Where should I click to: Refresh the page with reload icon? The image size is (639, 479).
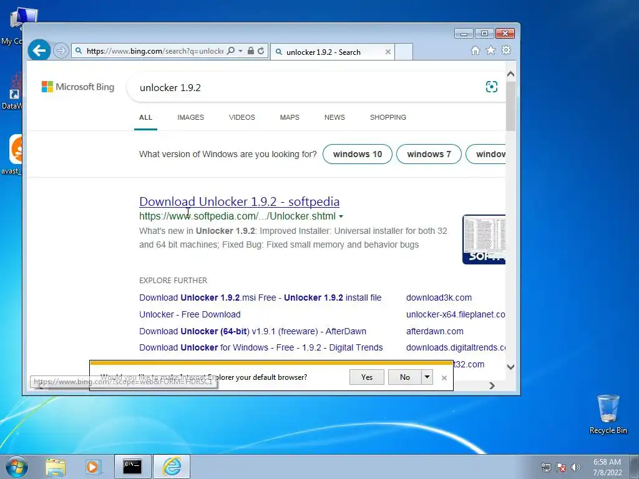tap(261, 51)
